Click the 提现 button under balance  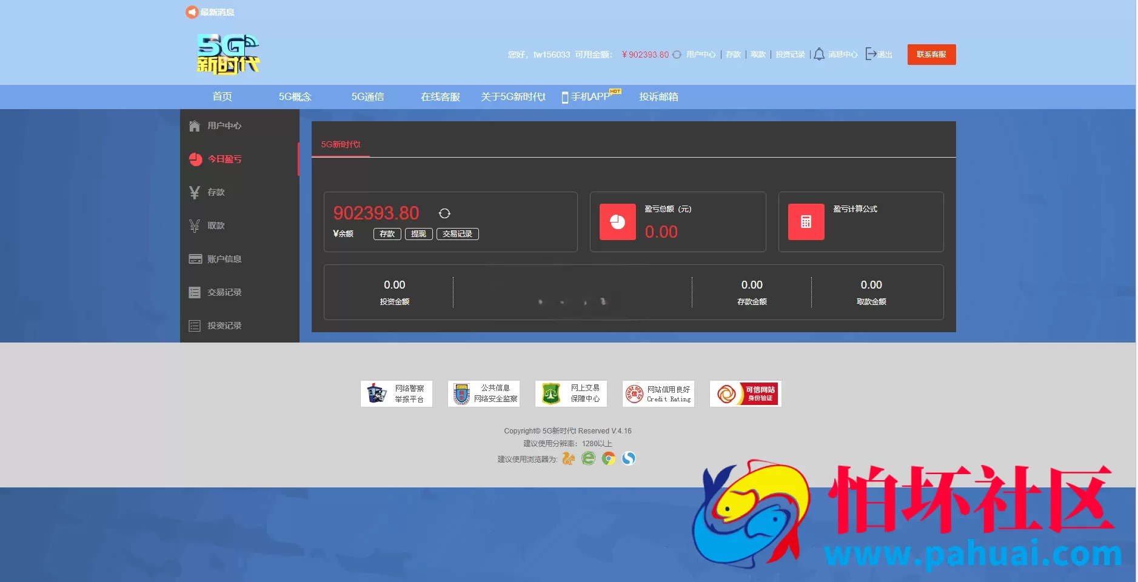pyautogui.click(x=418, y=234)
